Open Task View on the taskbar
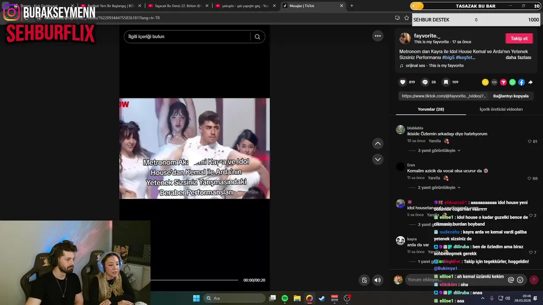Image resolution: width=543 pixels, height=305 pixels. [x=273, y=298]
